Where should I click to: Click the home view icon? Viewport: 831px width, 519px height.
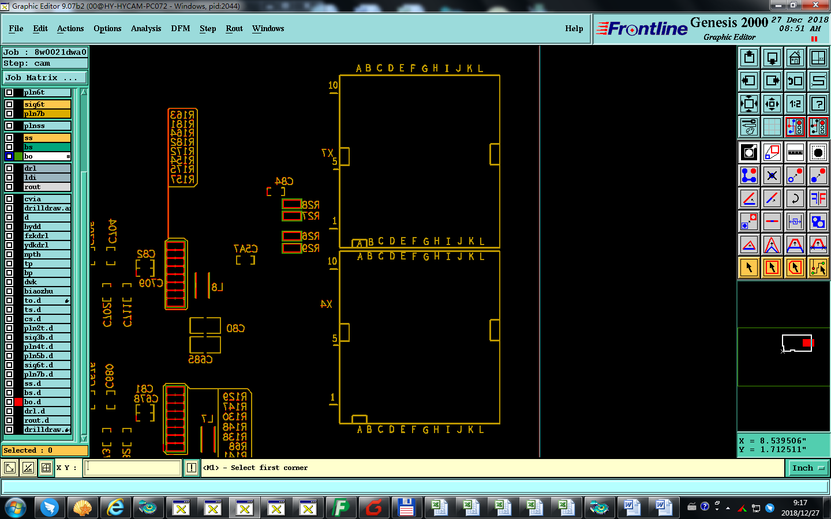pos(795,58)
